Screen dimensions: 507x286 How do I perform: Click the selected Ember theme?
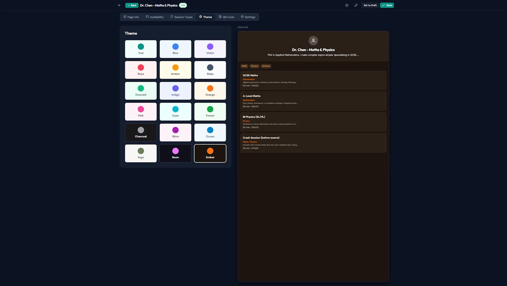pos(210,153)
